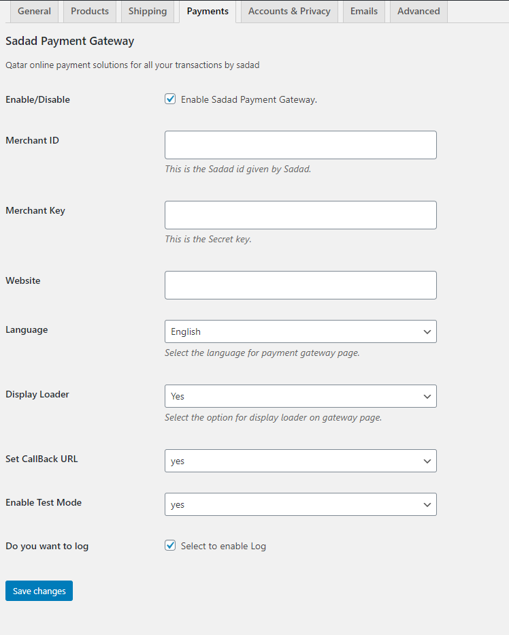The image size is (509, 635).
Task: Open the Language dropdown
Action: [300, 331]
